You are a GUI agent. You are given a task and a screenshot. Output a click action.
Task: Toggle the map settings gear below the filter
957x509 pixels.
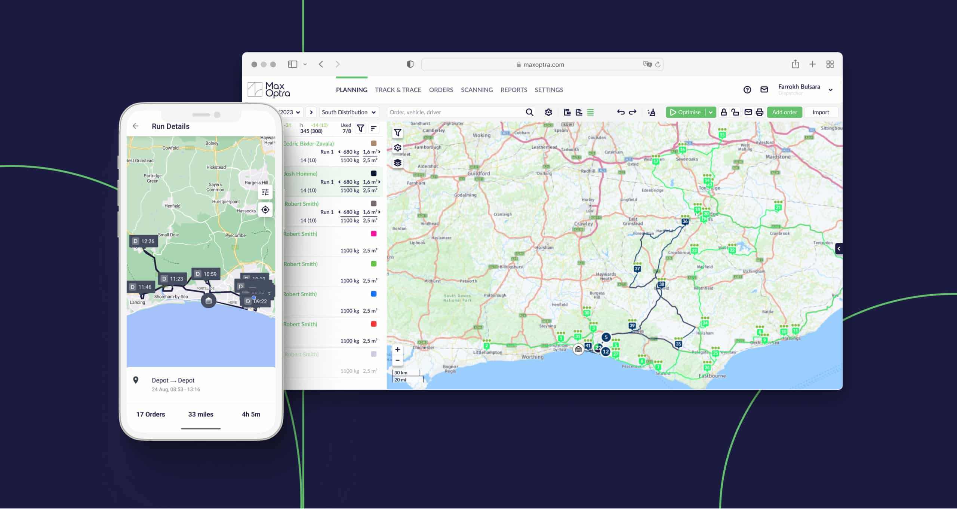pos(397,147)
